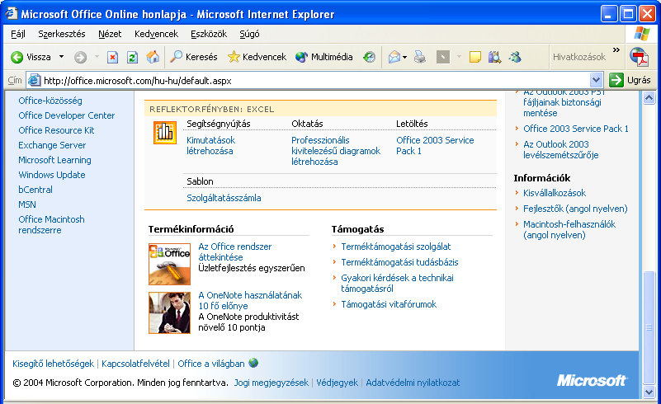
Task: Open the Back button history dropdown arrow
Action: (x=61, y=57)
